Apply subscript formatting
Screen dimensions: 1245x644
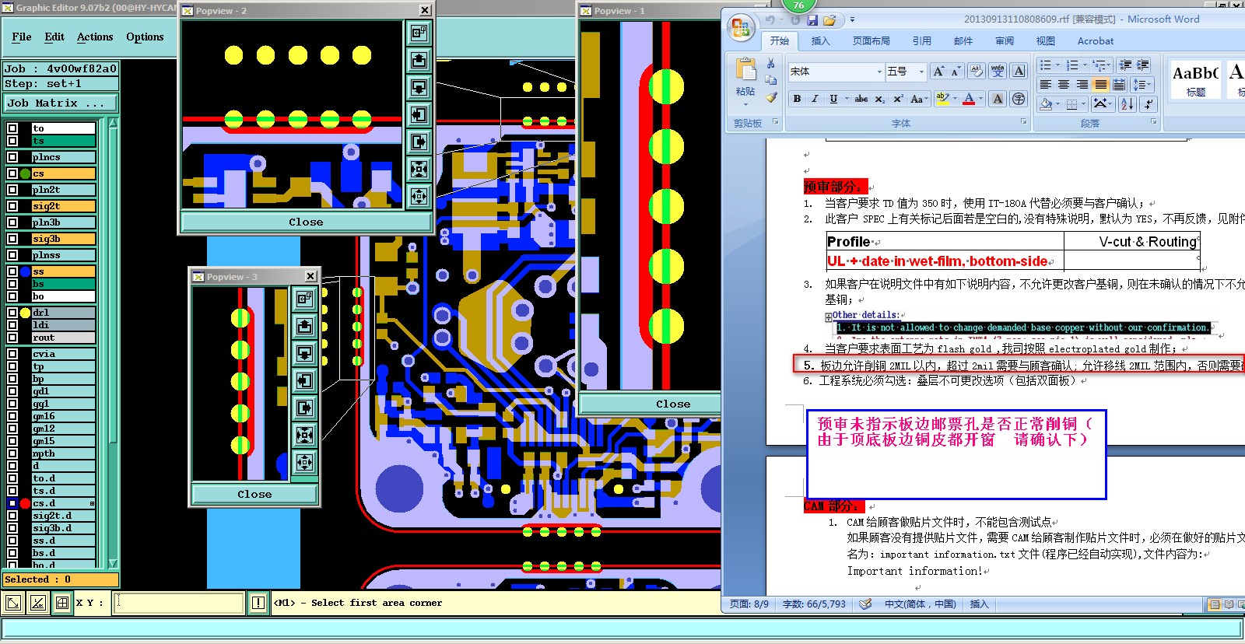click(880, 99)
